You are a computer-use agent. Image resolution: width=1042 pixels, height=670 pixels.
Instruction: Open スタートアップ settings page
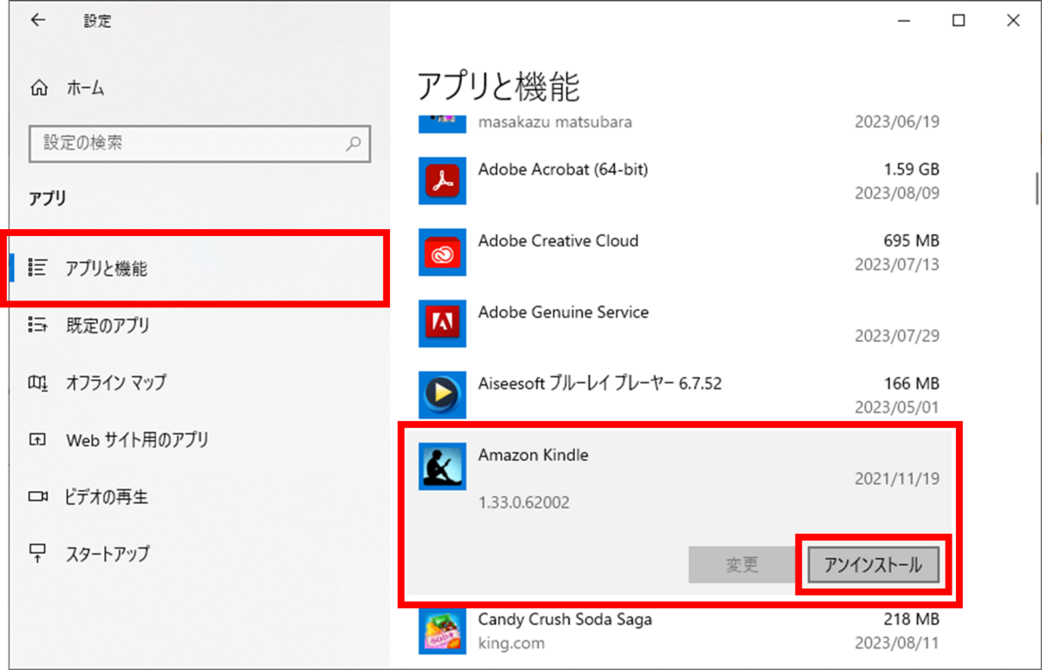199,553
